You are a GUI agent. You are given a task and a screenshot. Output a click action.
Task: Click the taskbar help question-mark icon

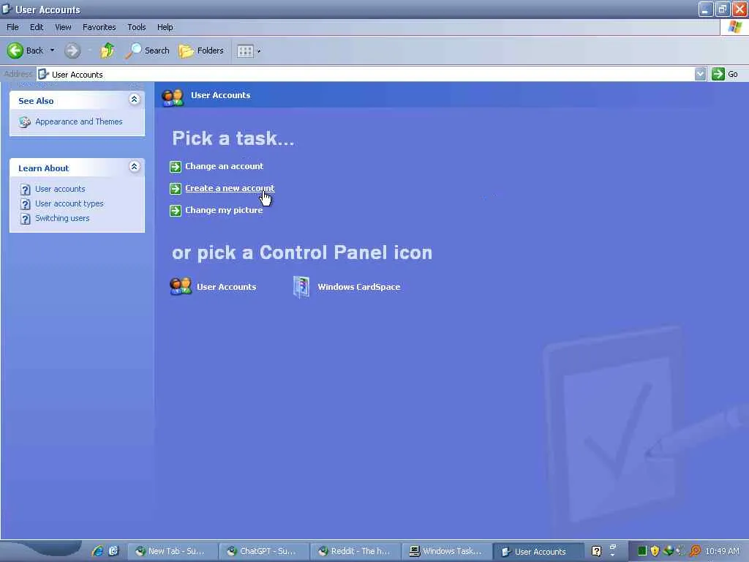click(x=596, y=551)
